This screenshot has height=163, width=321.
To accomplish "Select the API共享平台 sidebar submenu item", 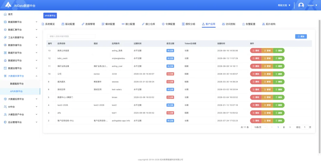I will [x=20, y=91].
